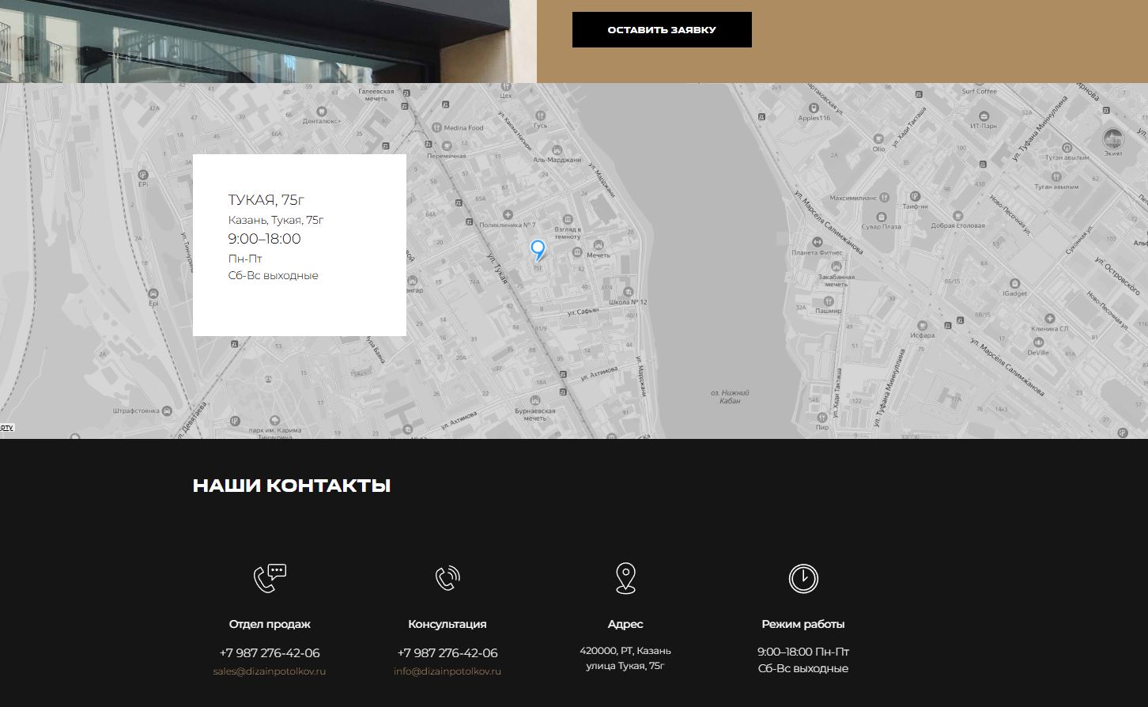Screen dimensions: 1148x707
Task: Click the Планета Фитнес map icon
Action: [x=817, y=243]
